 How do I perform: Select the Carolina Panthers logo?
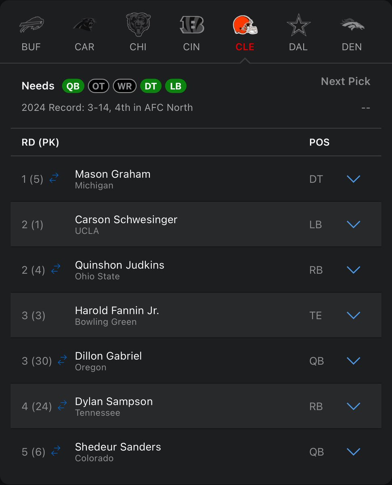(x=84, y=25)
